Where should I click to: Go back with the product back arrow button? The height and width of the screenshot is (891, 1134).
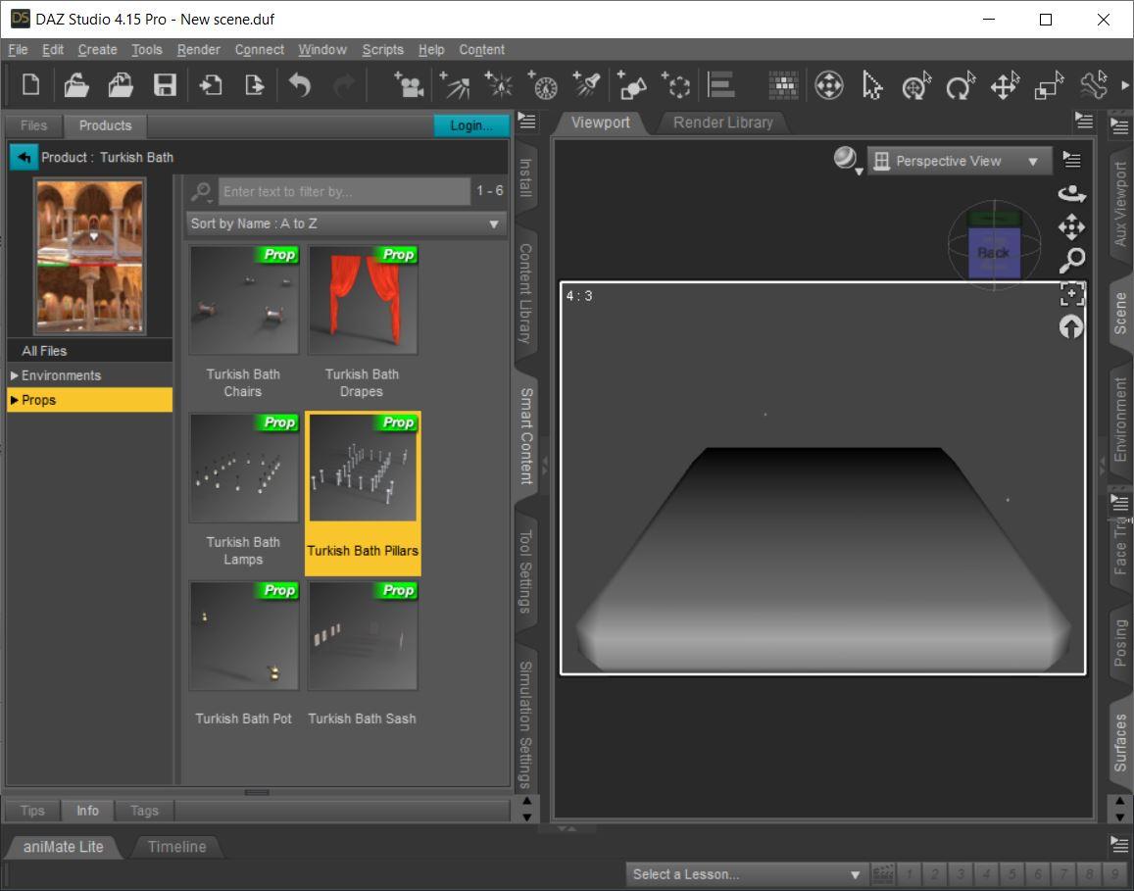tap(24, 157)
